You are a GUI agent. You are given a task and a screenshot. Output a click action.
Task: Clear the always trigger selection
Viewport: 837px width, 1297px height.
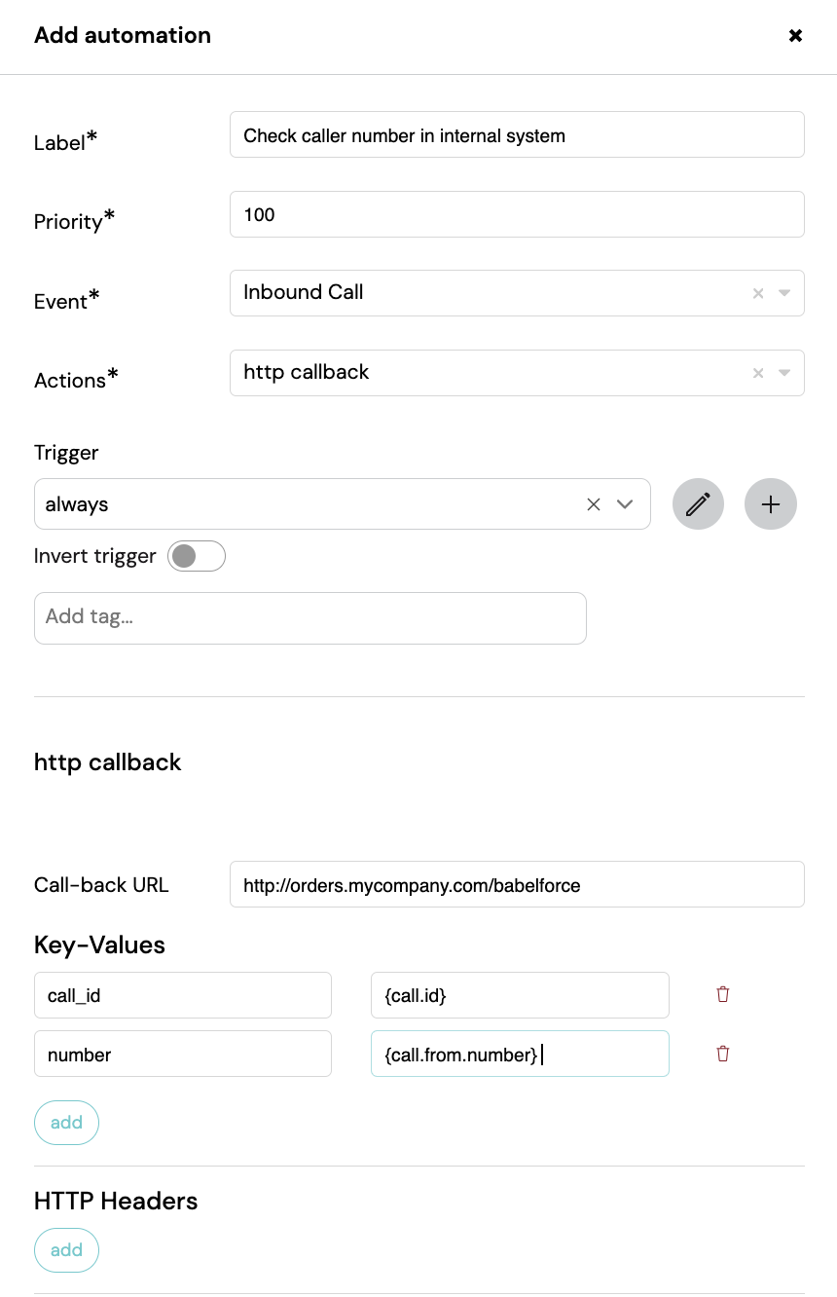[x=594, y=504]
